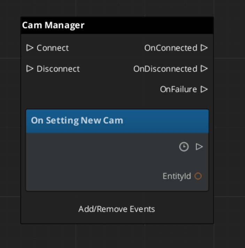Click the Disconnect input execution pin
Image resolution: width=245 pixels, height=248 pixels.
pyautogui.click(x=30, y=69)
